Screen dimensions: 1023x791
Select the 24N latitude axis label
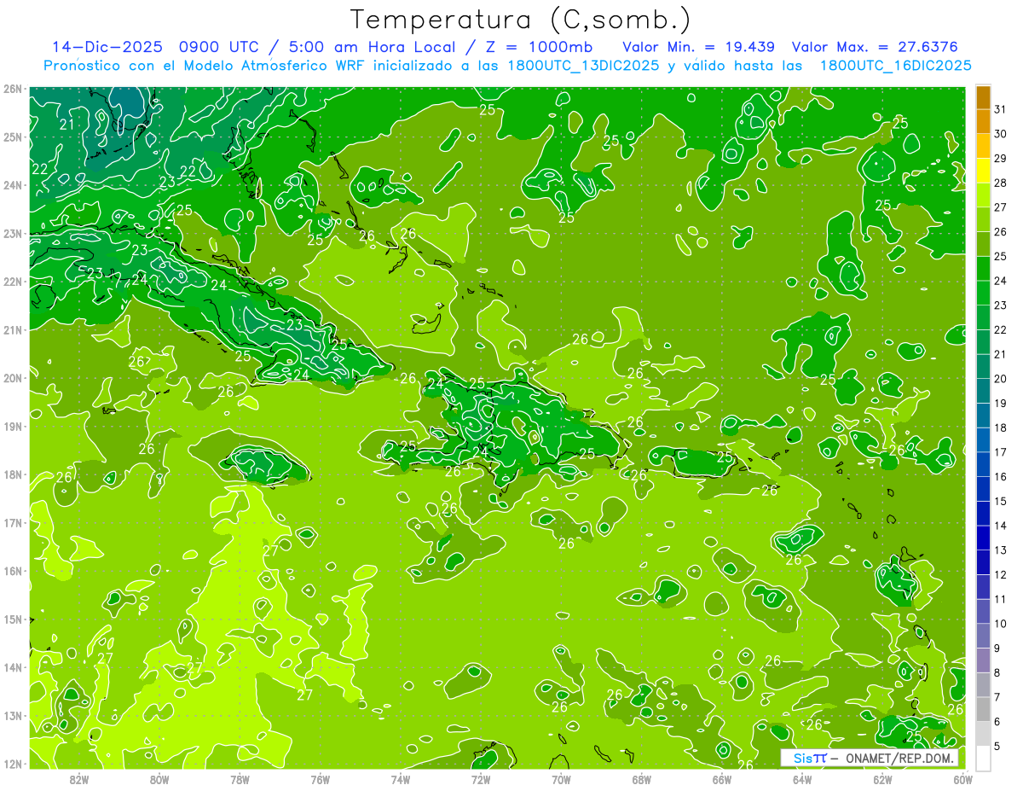[13, 185]
